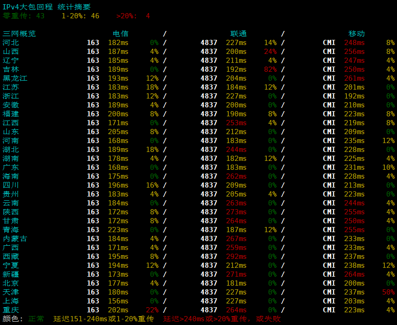The image size is (397, 325).
Task: Click red 50% mobile retransmit for 天津
Action: (x=389, y=292)
